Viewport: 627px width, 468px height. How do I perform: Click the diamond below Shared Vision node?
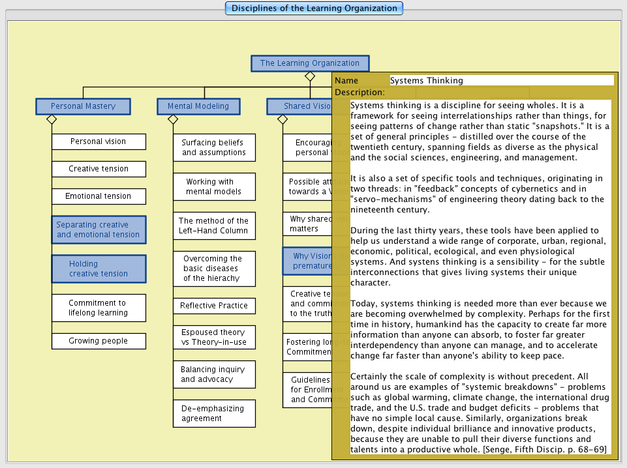point(283,119)
